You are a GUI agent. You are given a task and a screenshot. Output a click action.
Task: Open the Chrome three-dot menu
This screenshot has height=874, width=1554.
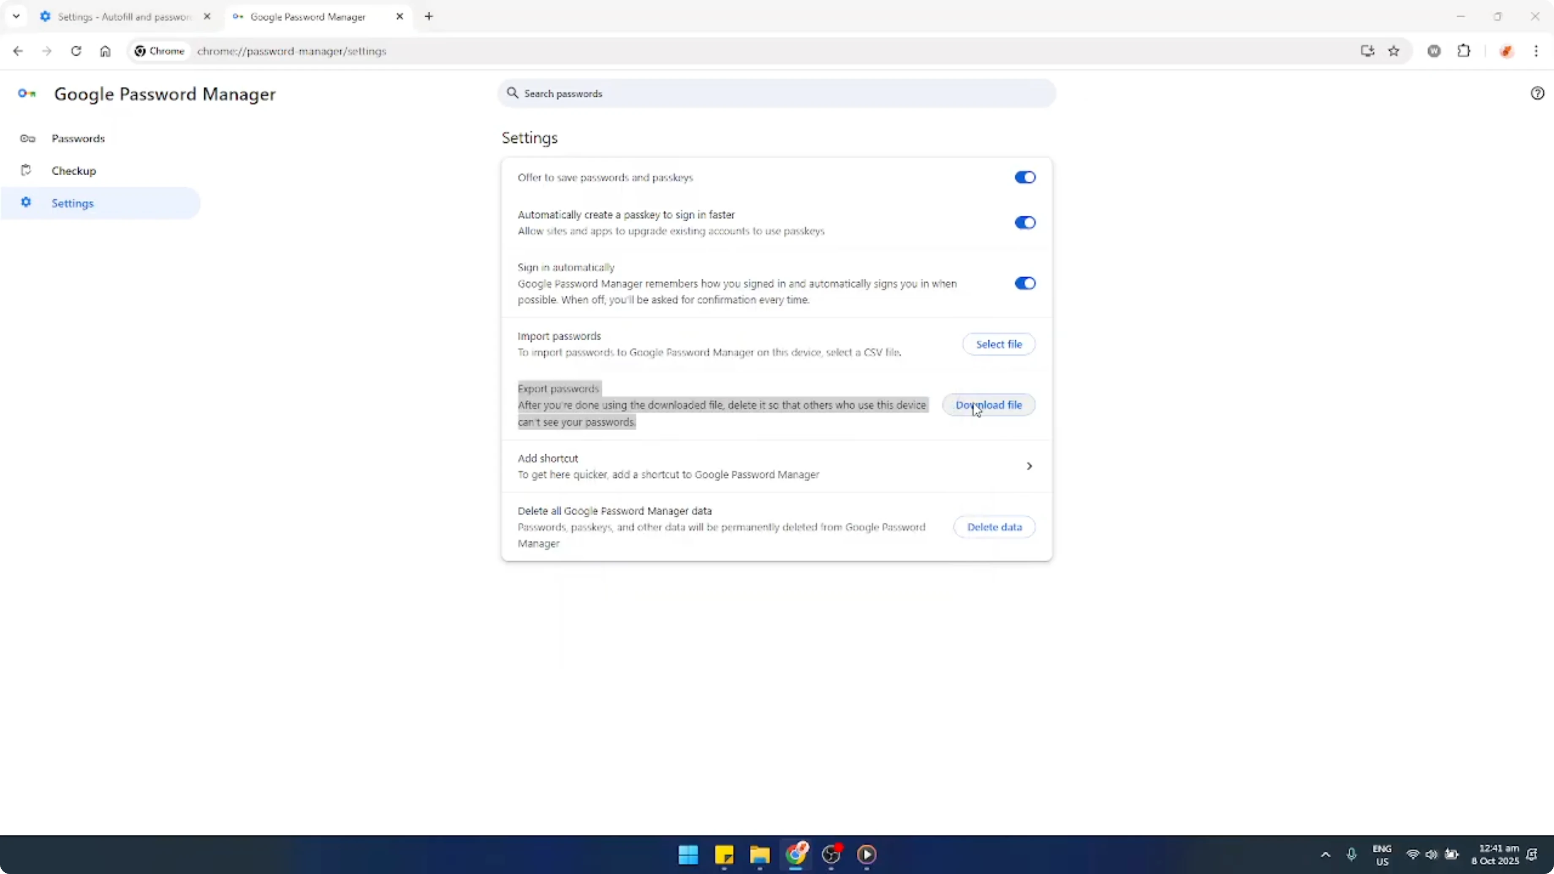pyautogui.click(x=1537, y=51)
